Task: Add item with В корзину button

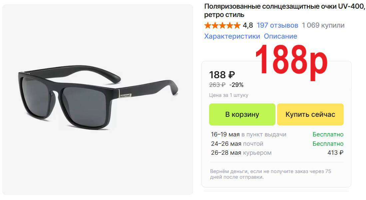Action: click(242, 114)
